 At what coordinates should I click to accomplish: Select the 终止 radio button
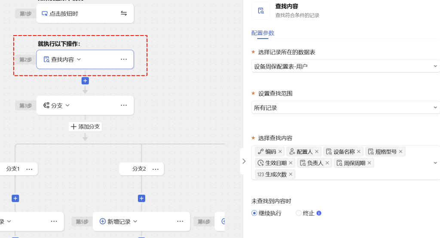(x=299, y=214)
